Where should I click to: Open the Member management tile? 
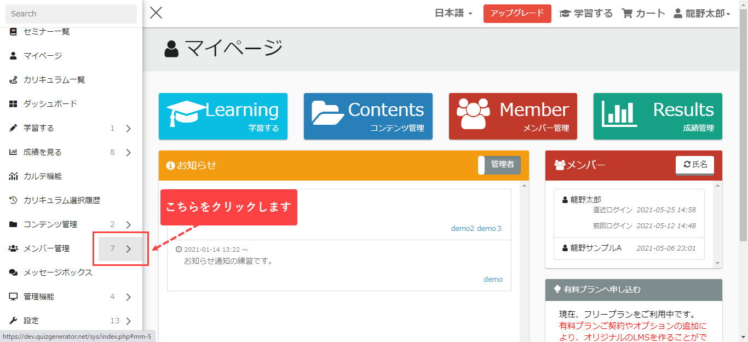[513, 116]
